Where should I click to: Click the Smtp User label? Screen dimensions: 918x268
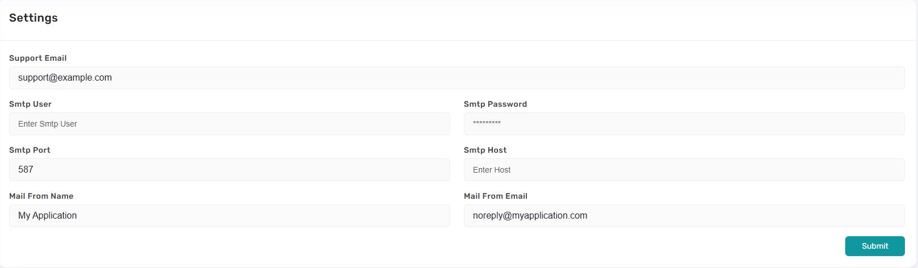coord(30,104)
